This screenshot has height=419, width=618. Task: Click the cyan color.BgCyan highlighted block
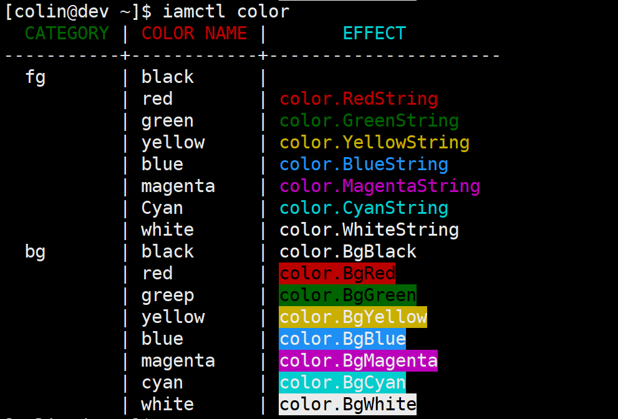pos(342,383)
